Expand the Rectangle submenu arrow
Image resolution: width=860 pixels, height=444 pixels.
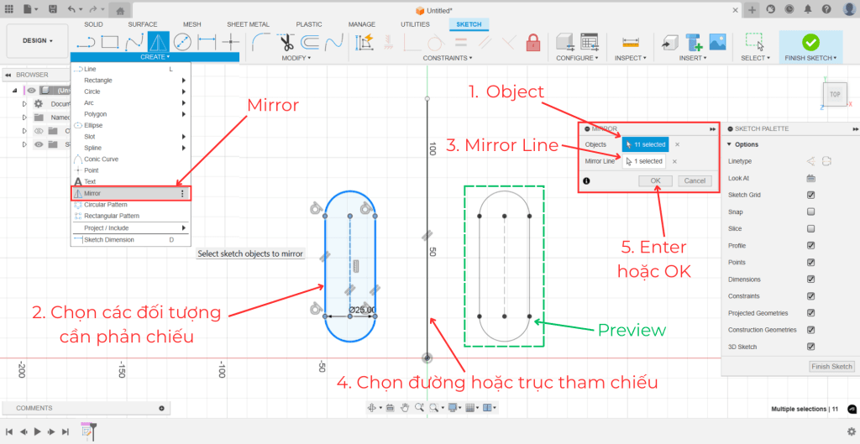[184, 81]
